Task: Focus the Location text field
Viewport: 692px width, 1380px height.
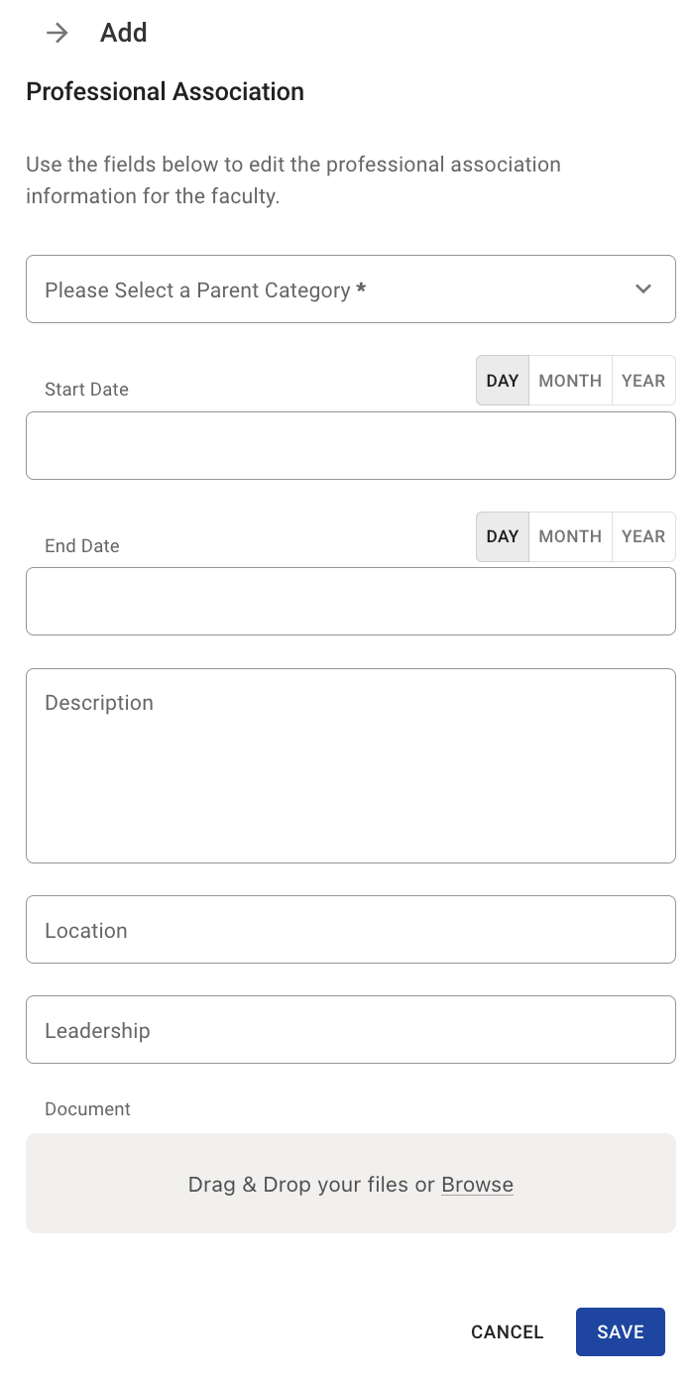Action: (x=350, y=930)
